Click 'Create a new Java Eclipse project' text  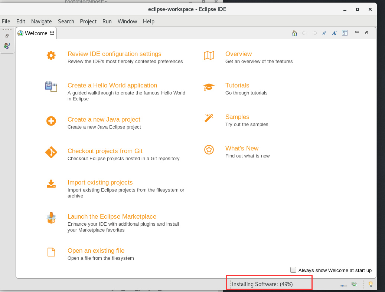click(104, 127)
